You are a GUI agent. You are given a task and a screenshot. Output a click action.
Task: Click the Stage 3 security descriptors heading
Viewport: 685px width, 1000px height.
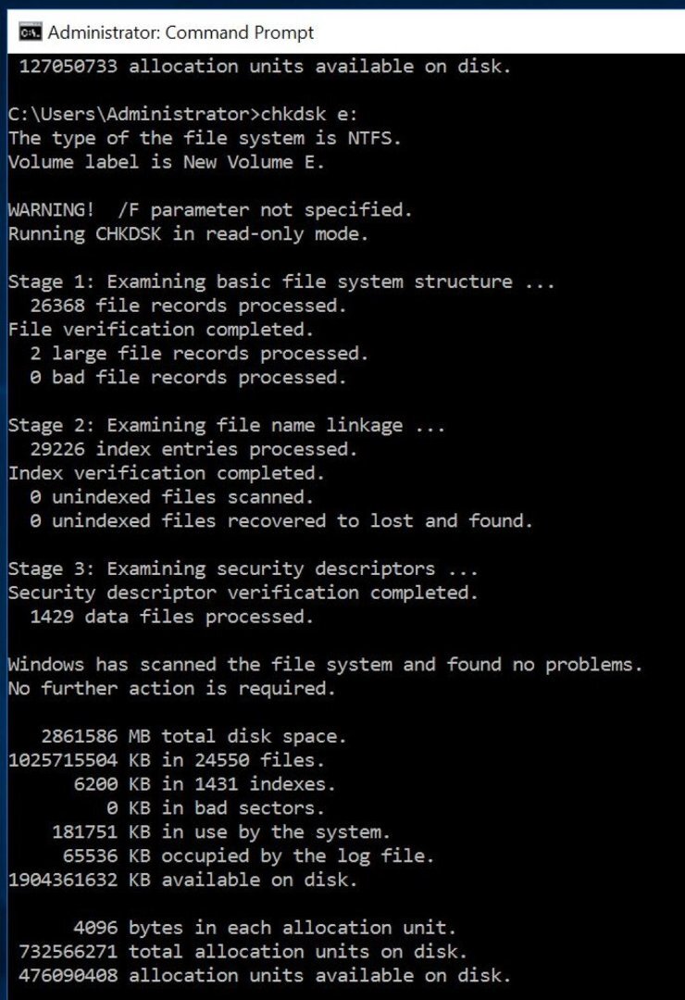point(243,569)
